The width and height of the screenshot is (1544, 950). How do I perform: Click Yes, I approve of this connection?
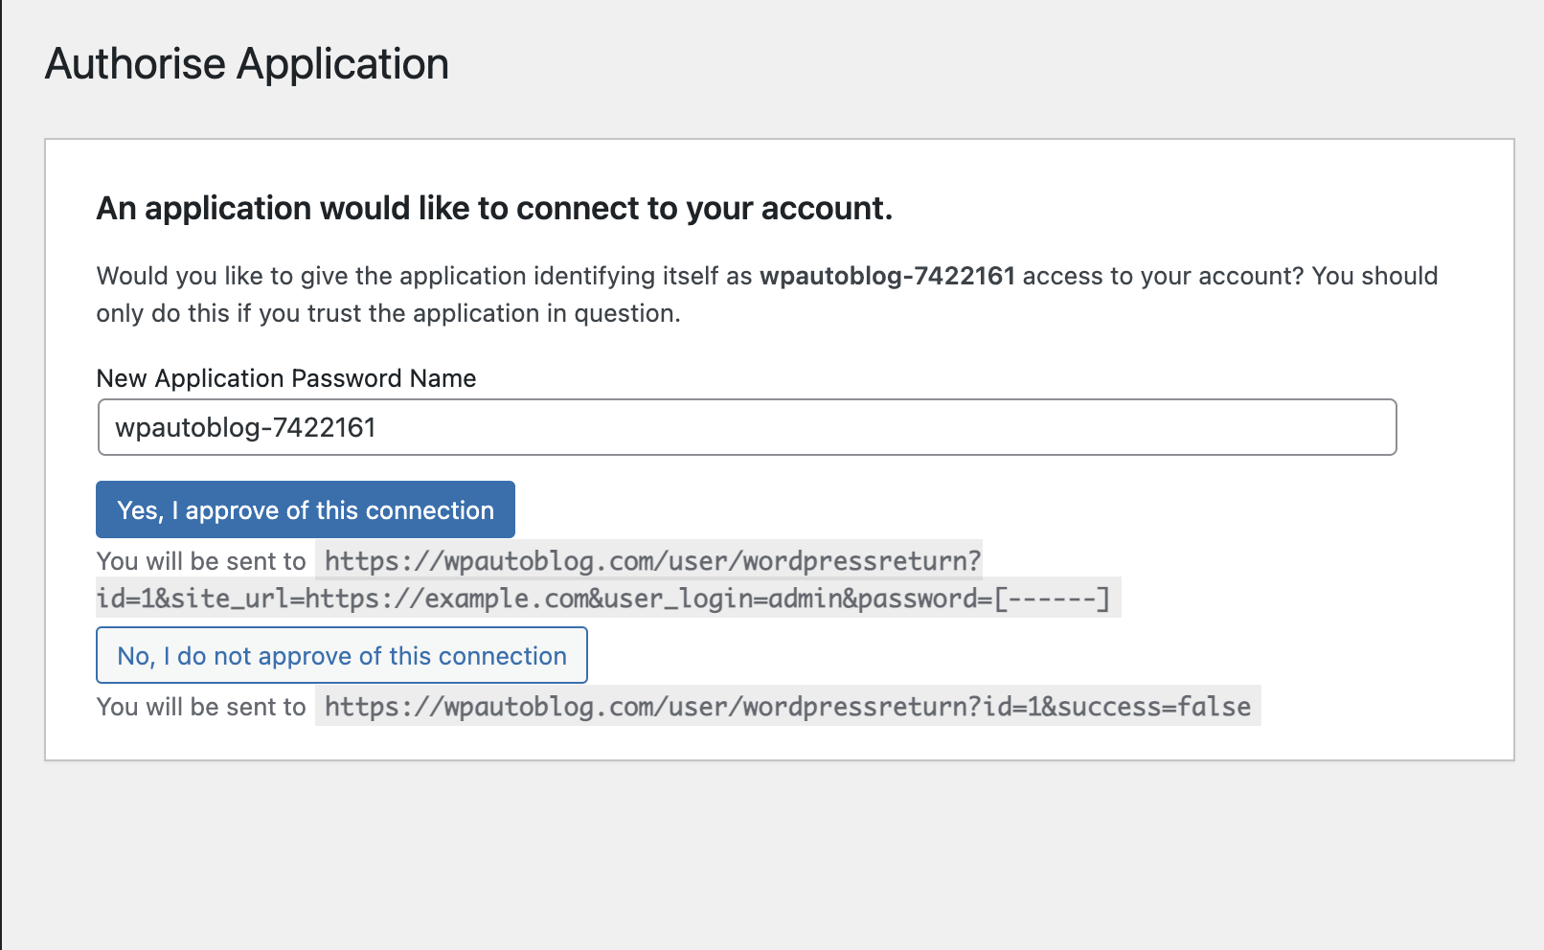(306, 509)
